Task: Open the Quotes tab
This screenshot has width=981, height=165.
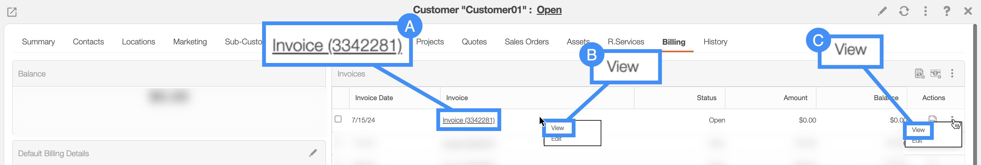Action: point(474,42)
